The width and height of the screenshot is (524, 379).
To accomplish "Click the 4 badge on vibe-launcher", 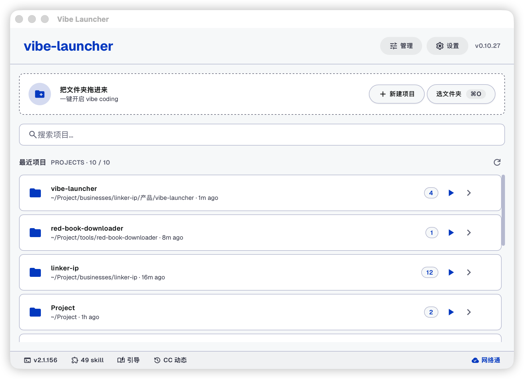I will [x=431, y=193].
